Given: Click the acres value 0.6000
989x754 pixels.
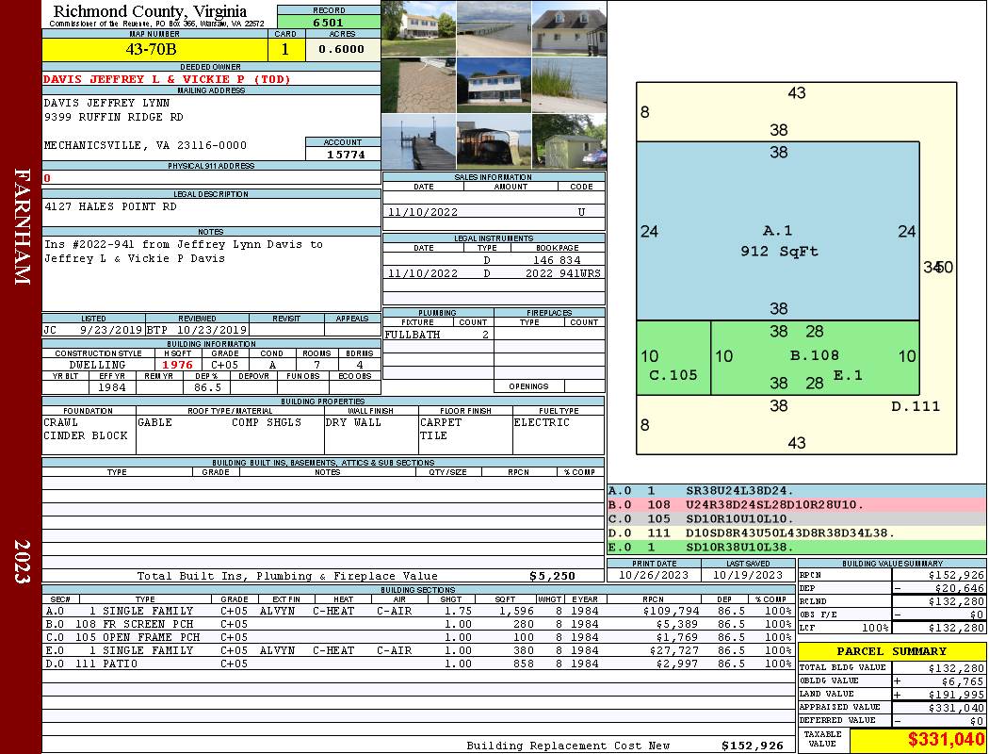Looking at the screenshot, I should [x=342, y=49].
